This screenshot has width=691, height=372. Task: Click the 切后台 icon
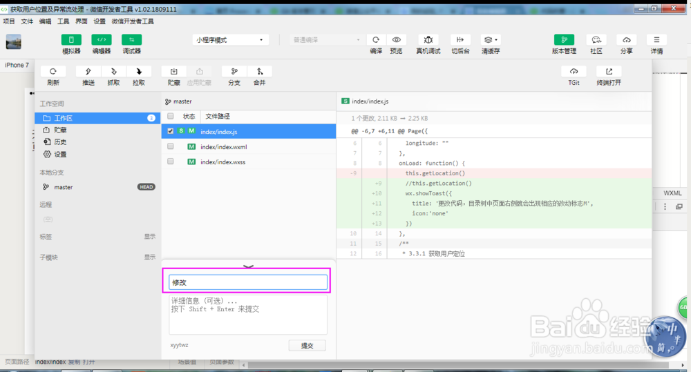click(x=460, y=39)
